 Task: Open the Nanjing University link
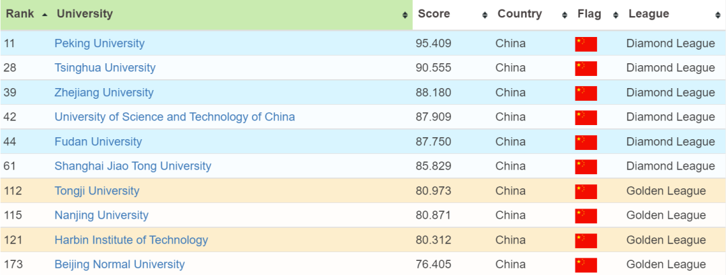click(x=102, y=215)
